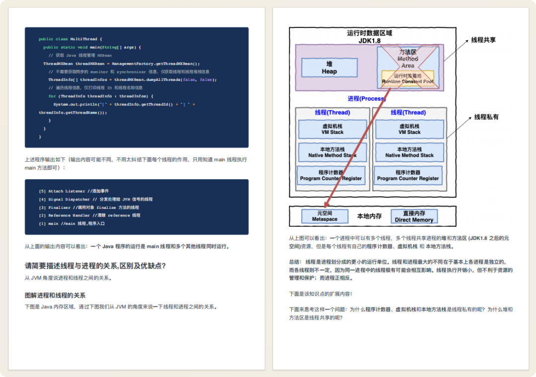Click the "本地内存" label
Screen dimensions: 536x377
point(369,216)
